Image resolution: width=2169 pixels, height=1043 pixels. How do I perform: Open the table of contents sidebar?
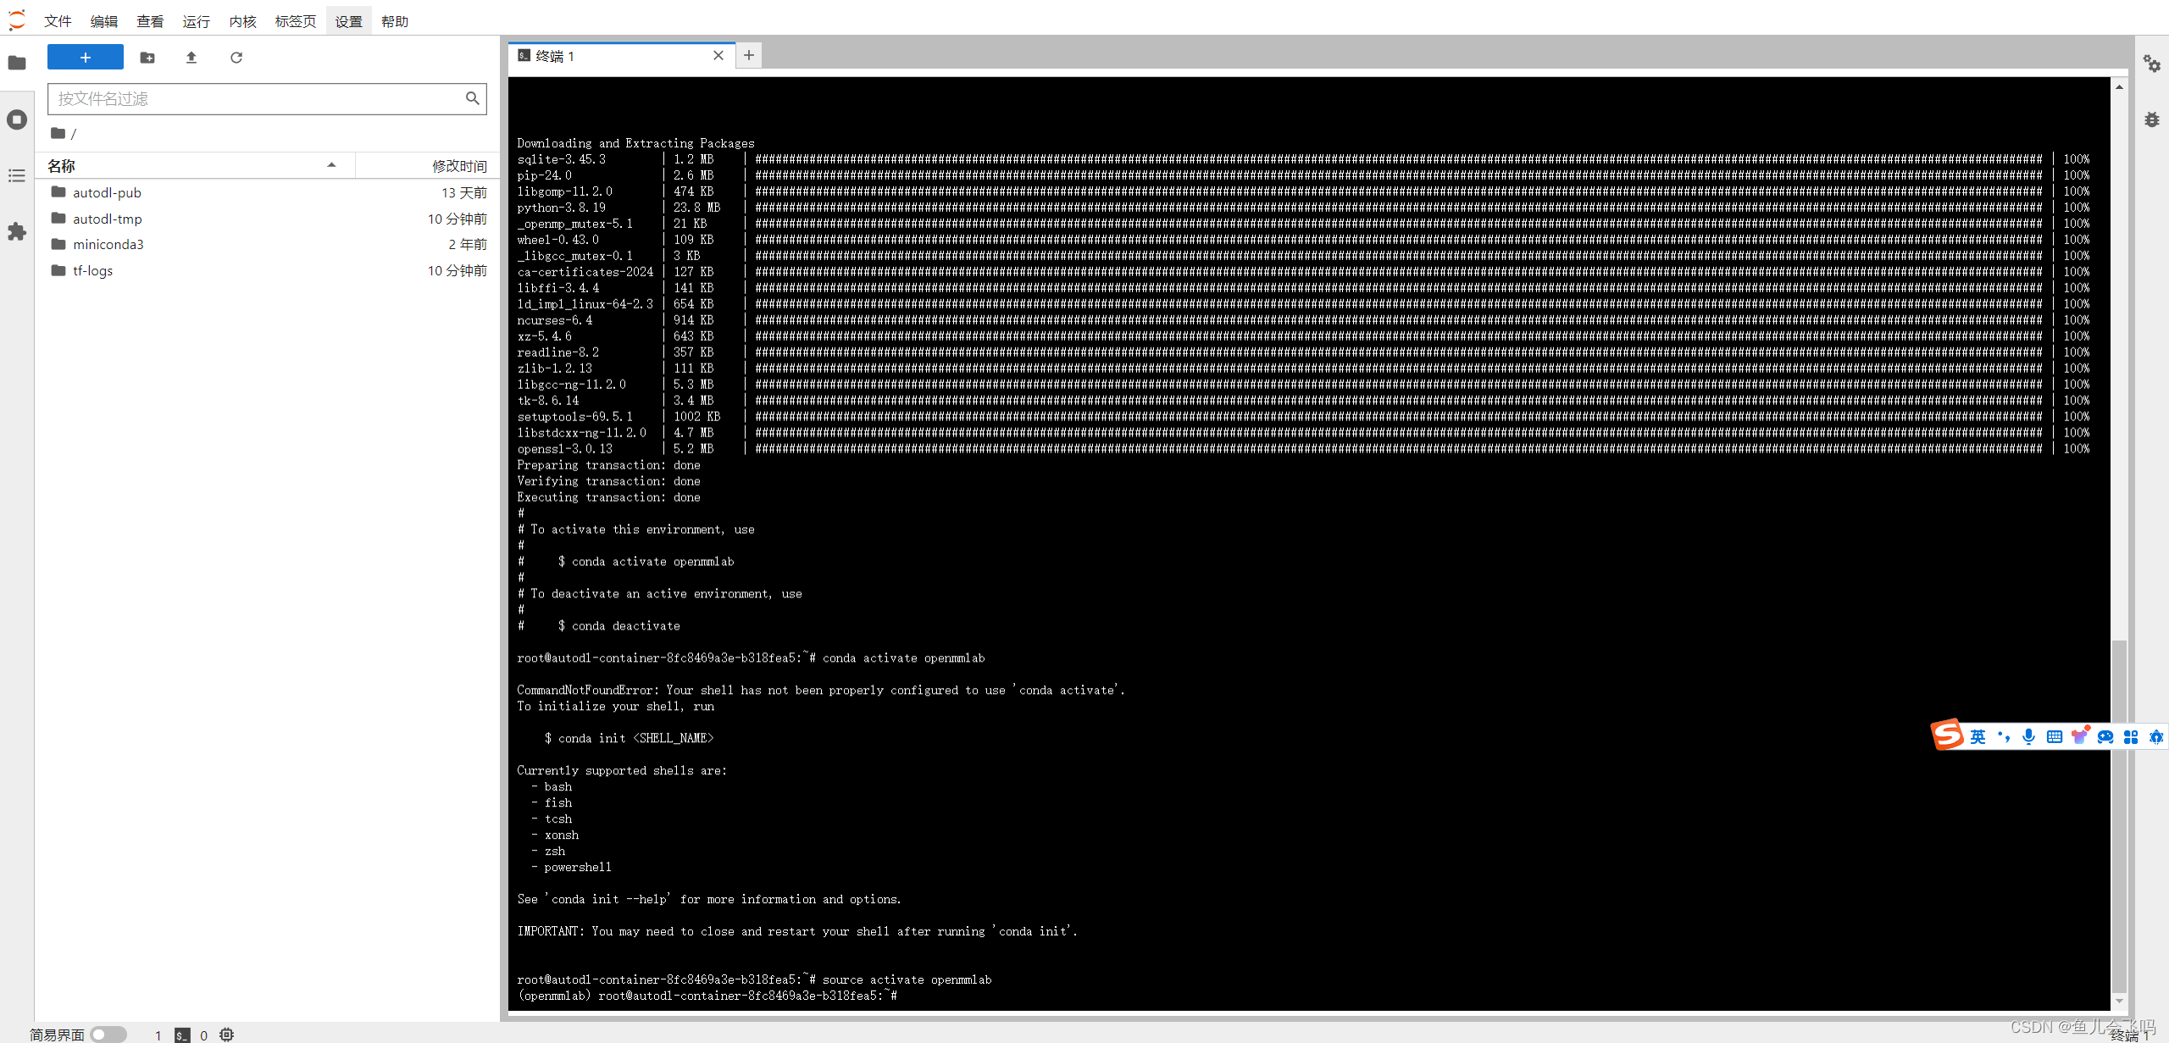pyautogui.click(x=17, y=175)
